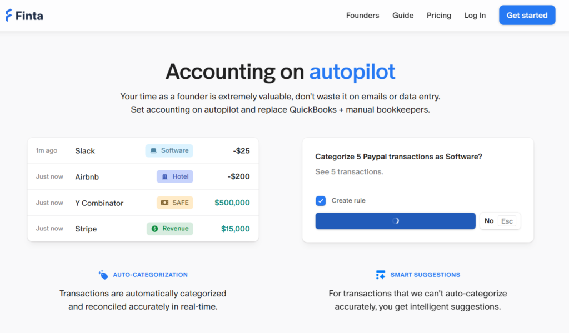Open the Founders menu item
Screen dimensions: 569x333
coord(362,16)
